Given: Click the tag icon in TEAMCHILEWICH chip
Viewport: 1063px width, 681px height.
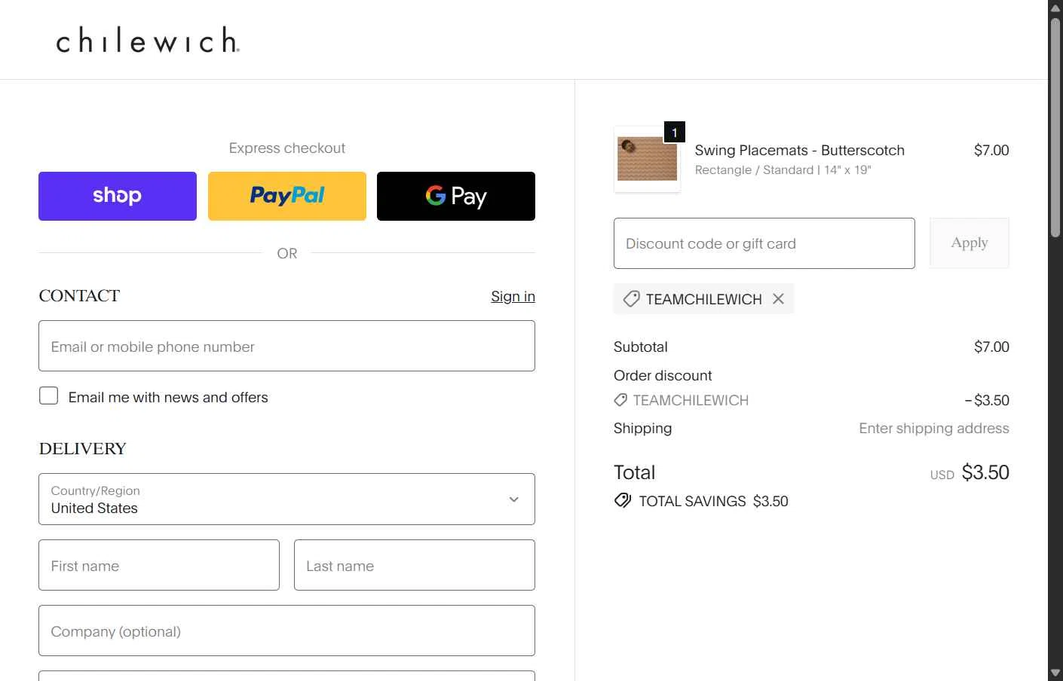Looking at the screenshot, I should click(632, 299).
